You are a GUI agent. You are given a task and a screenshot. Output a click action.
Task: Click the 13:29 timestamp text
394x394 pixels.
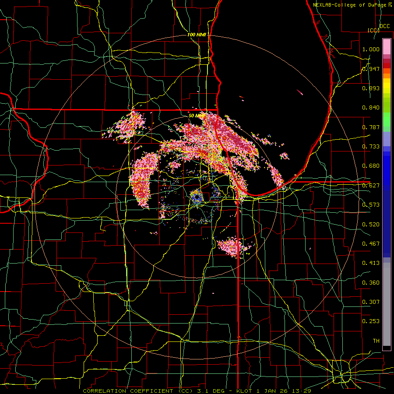pos(301,391)
